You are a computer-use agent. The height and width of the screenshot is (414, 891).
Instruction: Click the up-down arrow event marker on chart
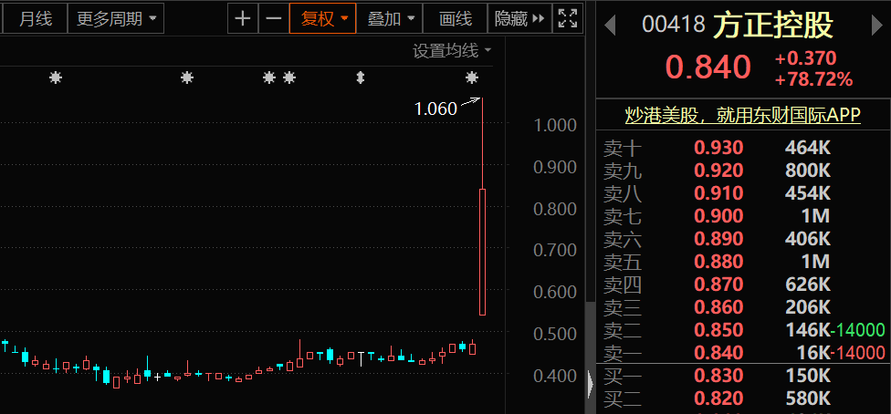361,78
